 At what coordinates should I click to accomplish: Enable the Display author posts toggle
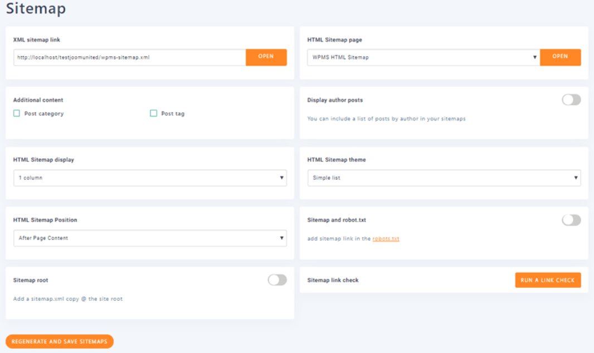click(571, 100)
